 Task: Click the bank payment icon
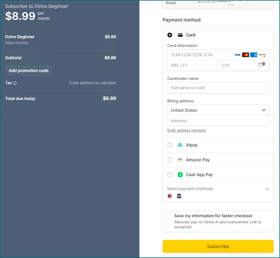(179, 196)
